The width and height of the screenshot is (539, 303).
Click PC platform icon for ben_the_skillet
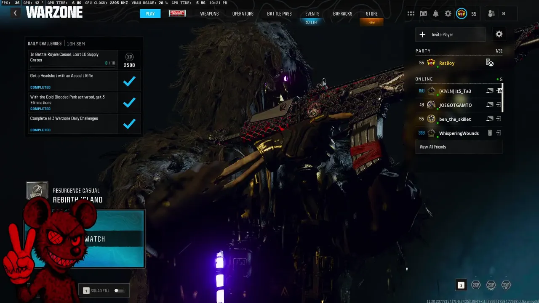[490, 119]
